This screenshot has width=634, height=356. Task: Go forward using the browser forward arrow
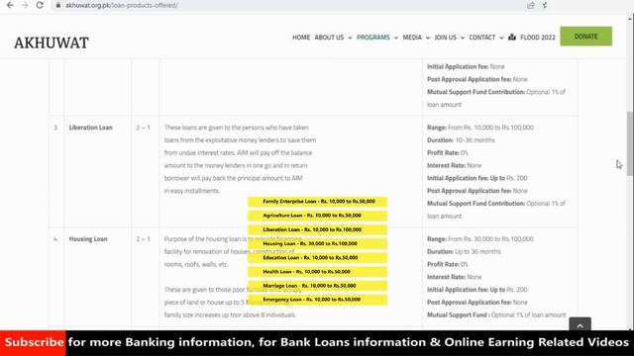coord(25,5)
